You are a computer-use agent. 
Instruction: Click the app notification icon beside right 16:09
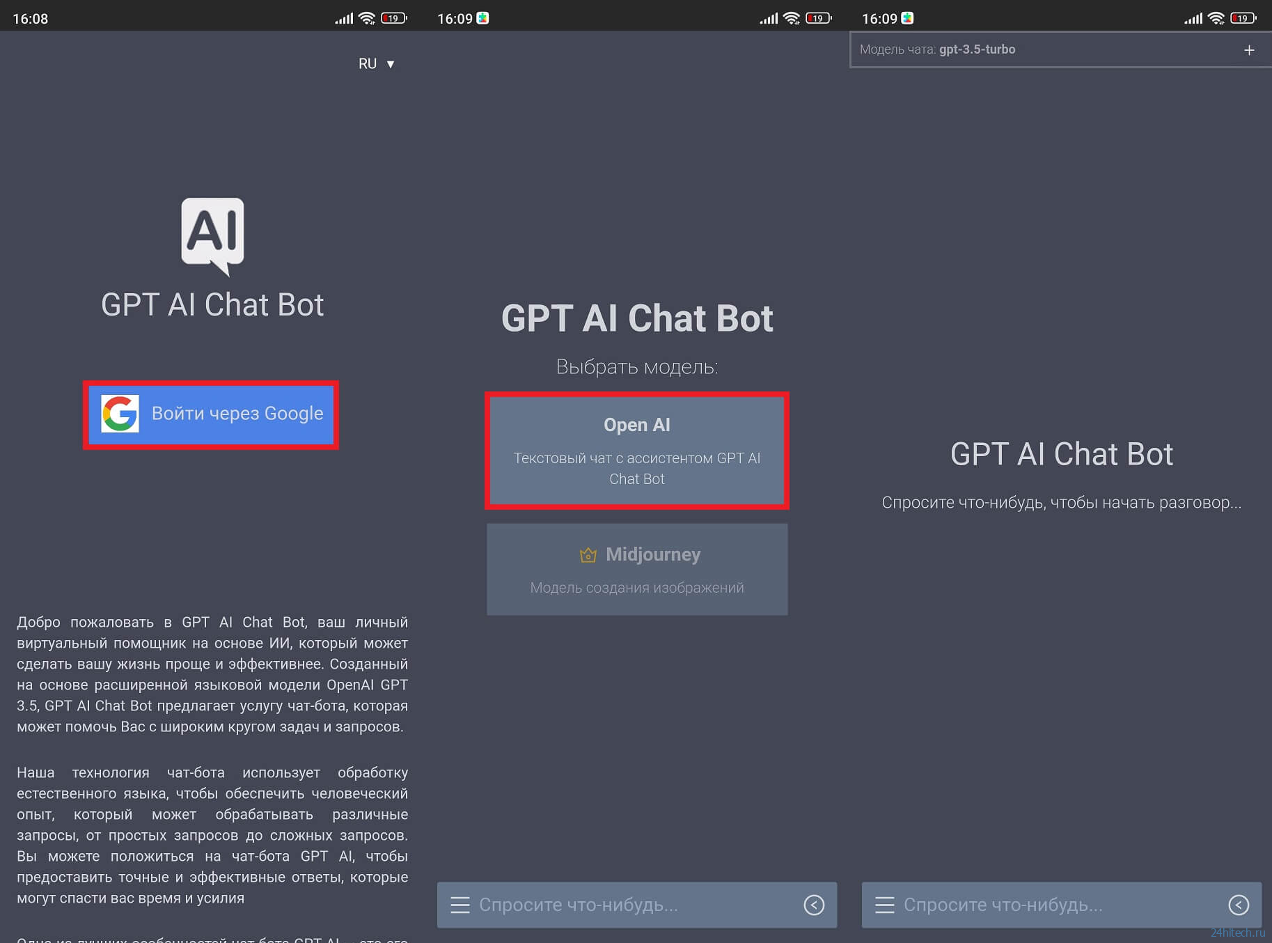[907, 18]
